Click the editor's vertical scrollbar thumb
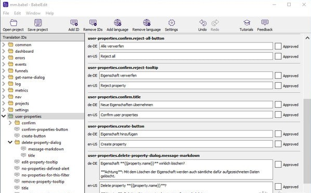Screen dimensions: 311x193 [x=307, y=141]
